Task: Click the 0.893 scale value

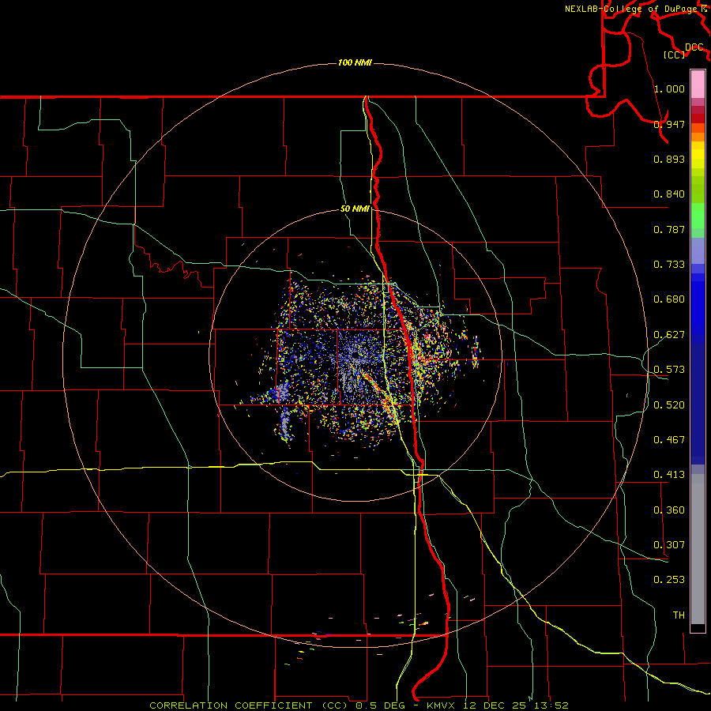Action: [669, 159]
